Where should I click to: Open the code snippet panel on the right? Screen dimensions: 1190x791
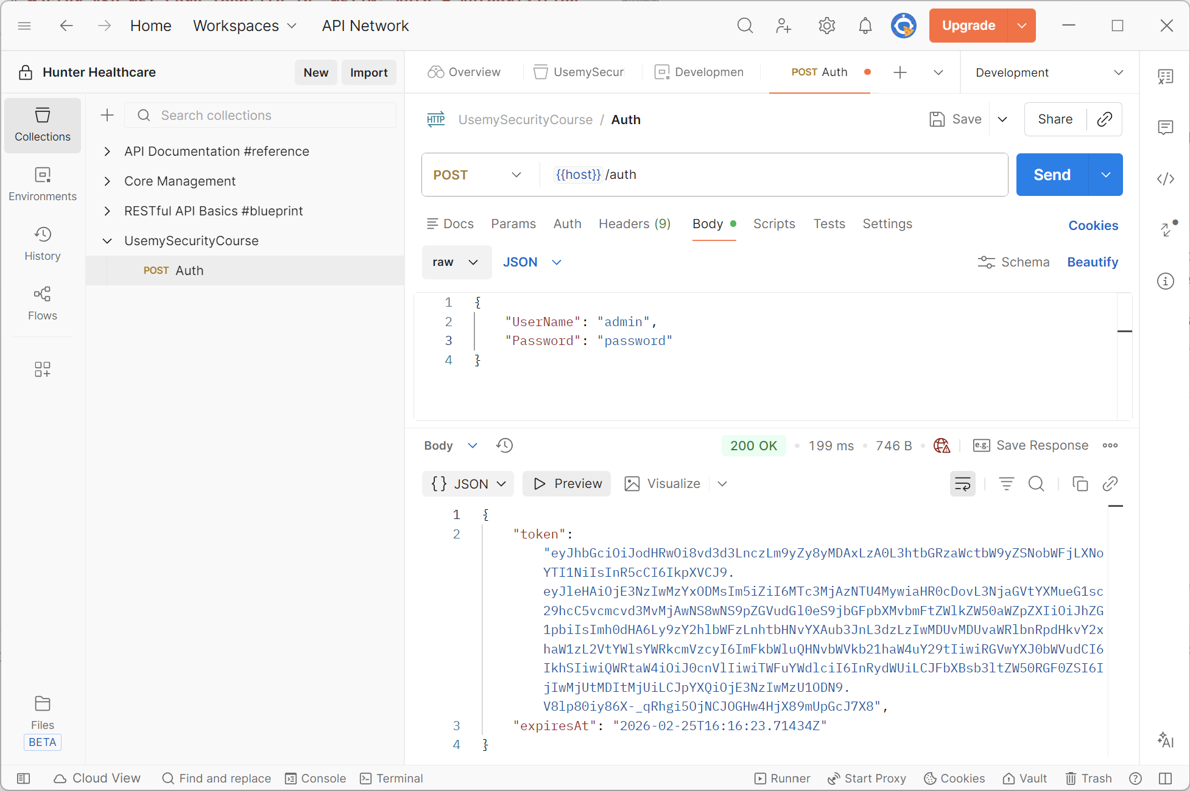click(x=1166, y=179)
